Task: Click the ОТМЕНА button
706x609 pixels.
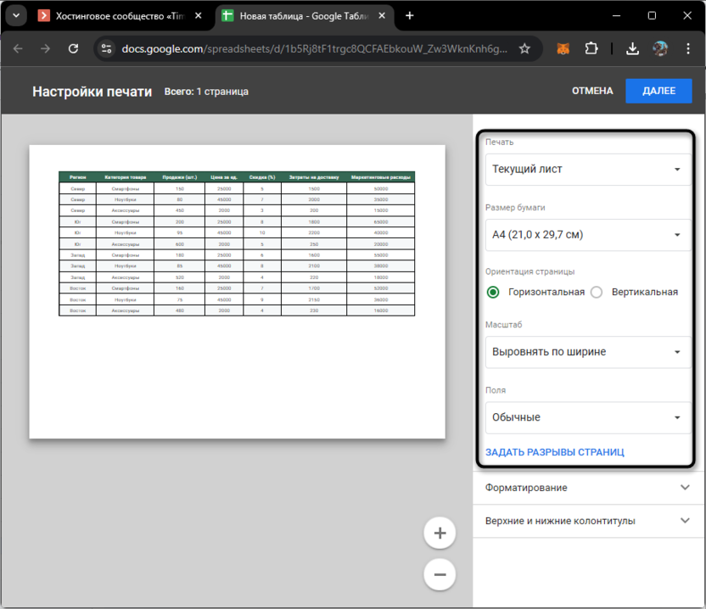Action: [x=592, y=91]
